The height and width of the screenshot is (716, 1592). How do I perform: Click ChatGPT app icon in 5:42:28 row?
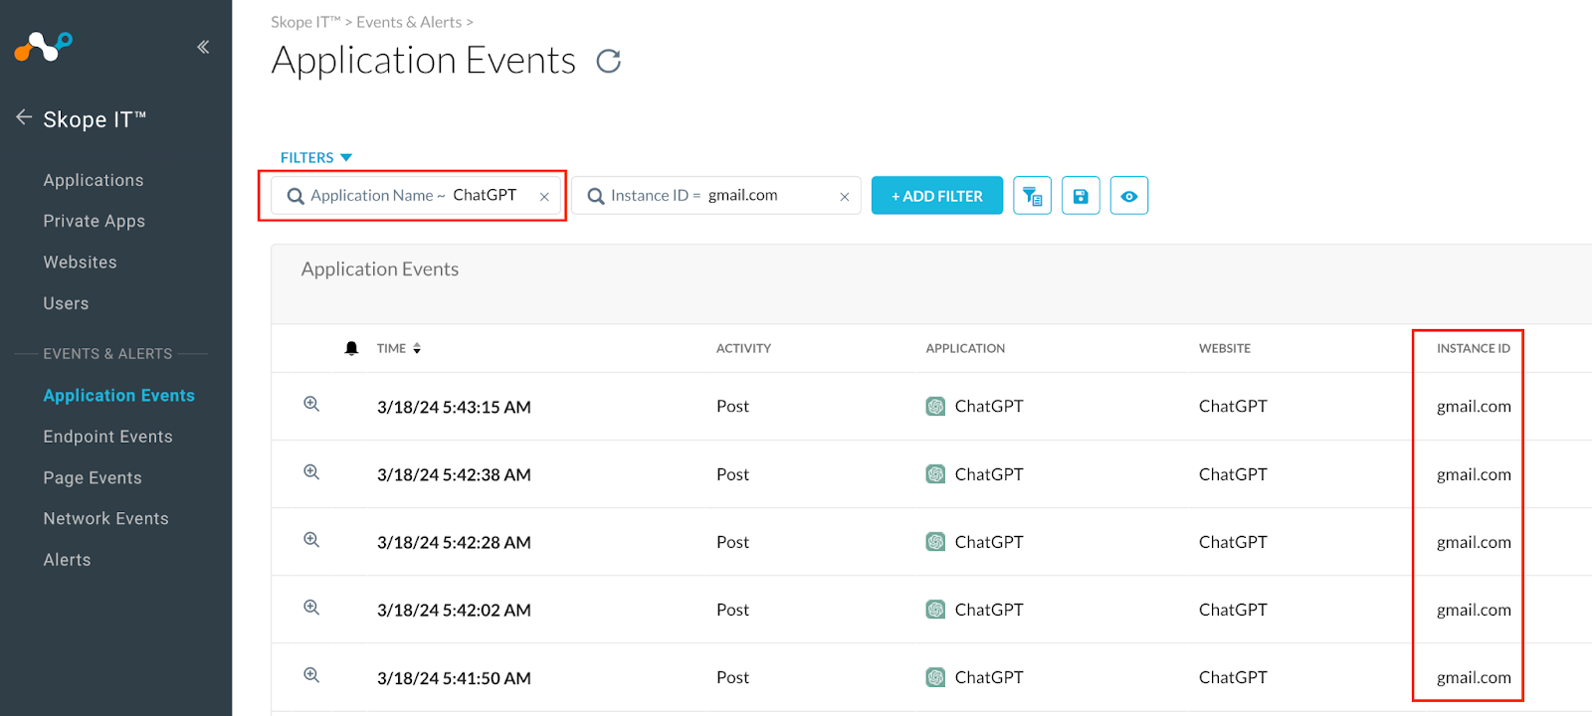[935, 542]
